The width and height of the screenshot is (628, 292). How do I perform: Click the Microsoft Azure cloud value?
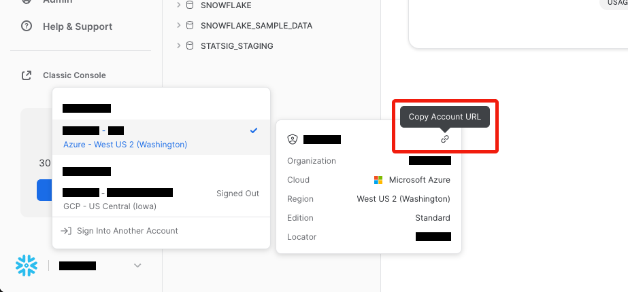[419, 180]
